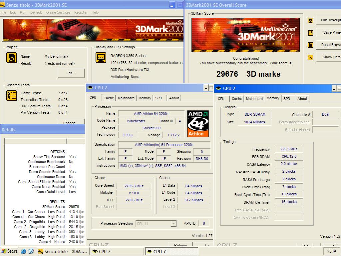This screenshot has height=256, width=341.
Task: Switch to the Memory tab in the left CPU-Z window
Action: (x=145, y=98)
